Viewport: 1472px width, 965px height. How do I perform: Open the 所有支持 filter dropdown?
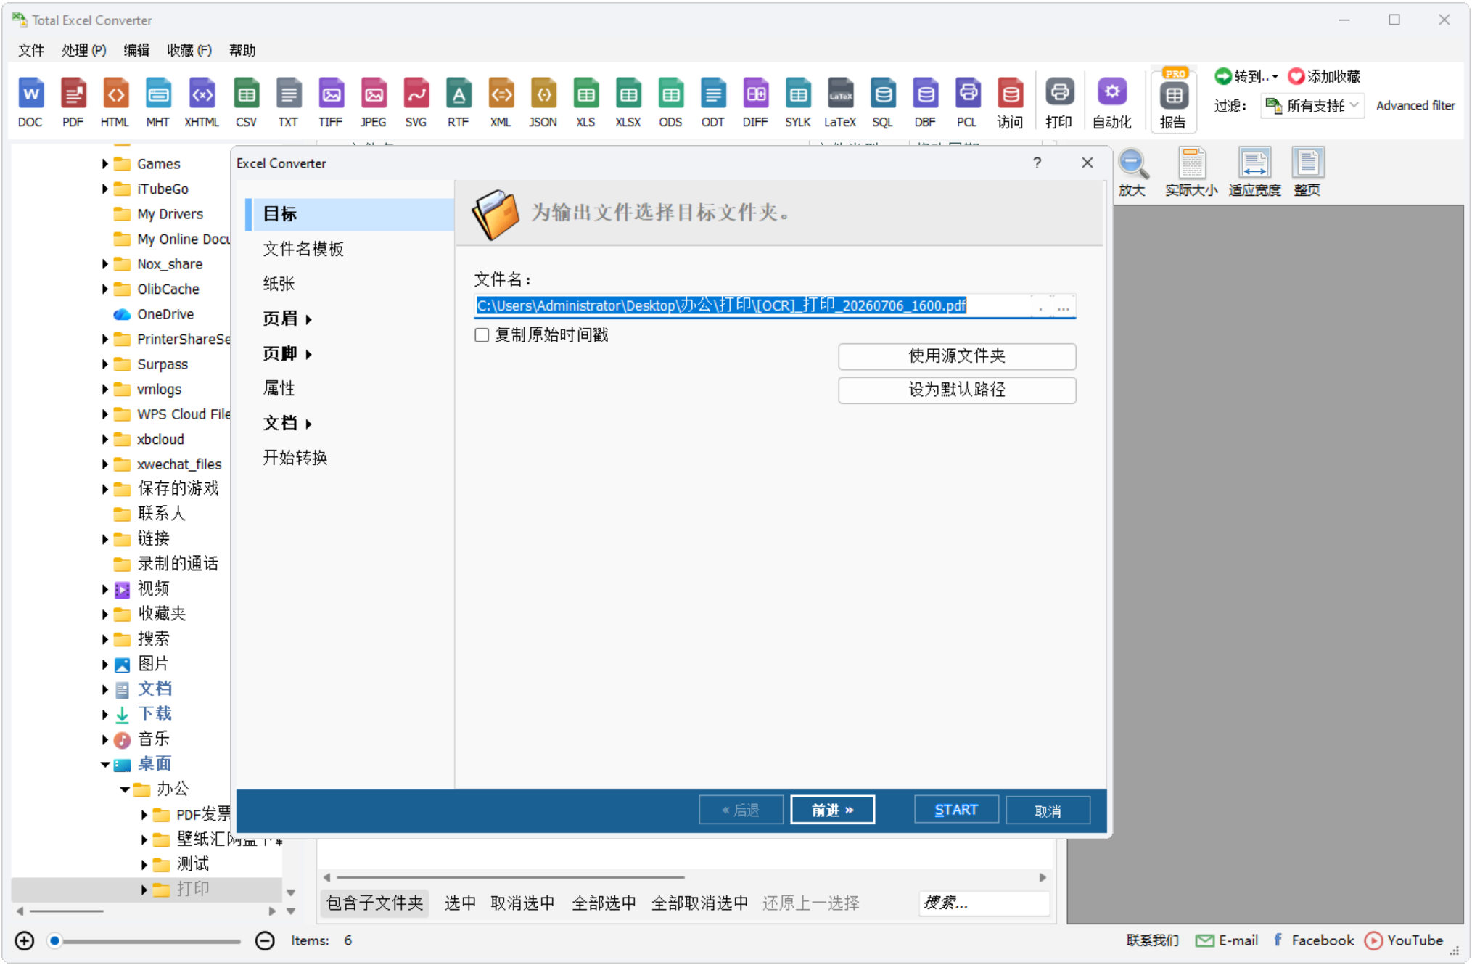tap(1312, 106)
